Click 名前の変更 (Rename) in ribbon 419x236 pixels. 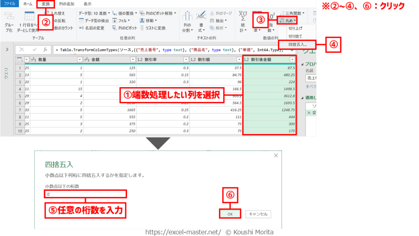(91, 28)
